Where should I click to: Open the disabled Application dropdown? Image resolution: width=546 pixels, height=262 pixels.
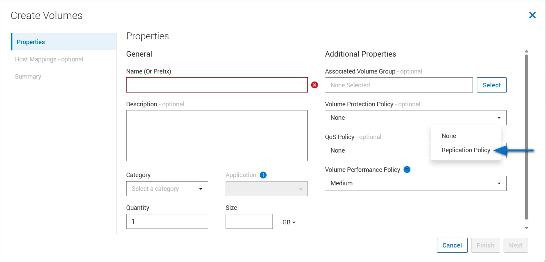(x=267, y=189)
